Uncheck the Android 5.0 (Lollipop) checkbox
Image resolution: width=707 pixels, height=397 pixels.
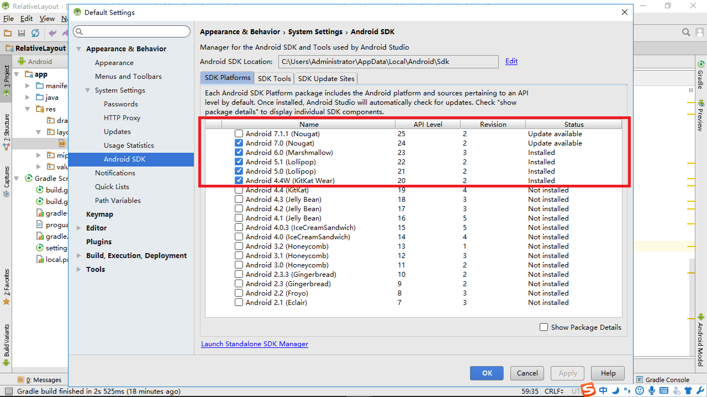[239, 171]
